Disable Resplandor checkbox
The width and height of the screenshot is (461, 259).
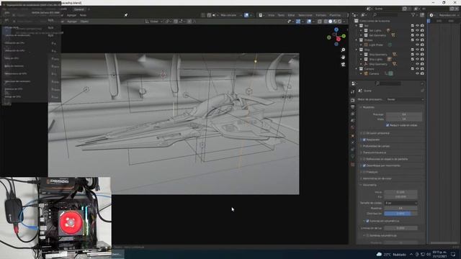click(x=364, y=140)
